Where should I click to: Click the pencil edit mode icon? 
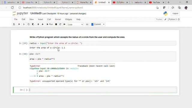(165, 19)
